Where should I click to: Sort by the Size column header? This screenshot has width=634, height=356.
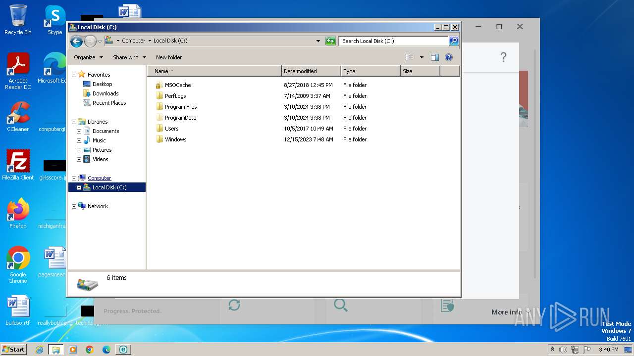pos(420,71)
